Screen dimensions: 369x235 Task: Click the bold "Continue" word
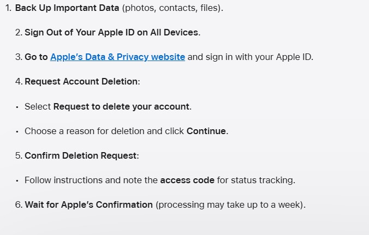tap(206, 131)
